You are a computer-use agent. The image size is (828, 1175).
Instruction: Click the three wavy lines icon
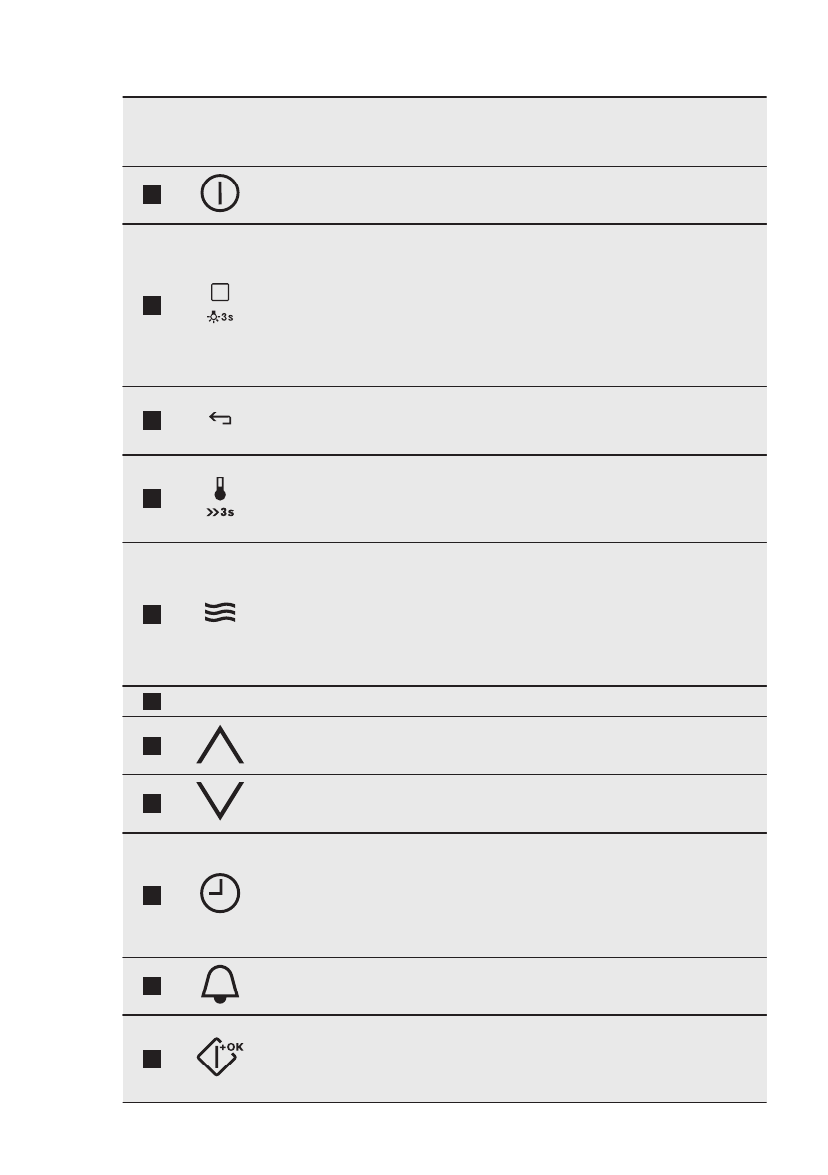[x=219, y=614]
